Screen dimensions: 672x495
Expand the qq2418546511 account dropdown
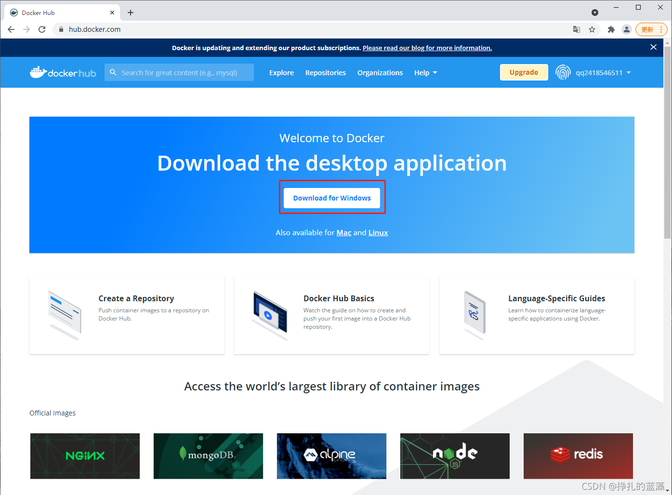603,73
